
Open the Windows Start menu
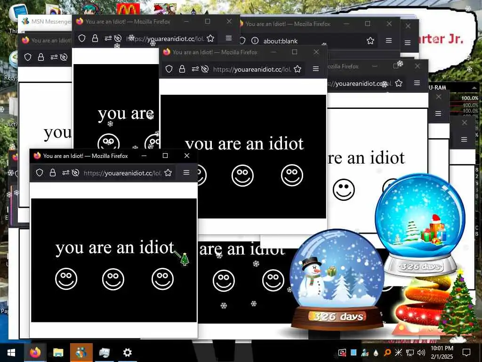11,353
